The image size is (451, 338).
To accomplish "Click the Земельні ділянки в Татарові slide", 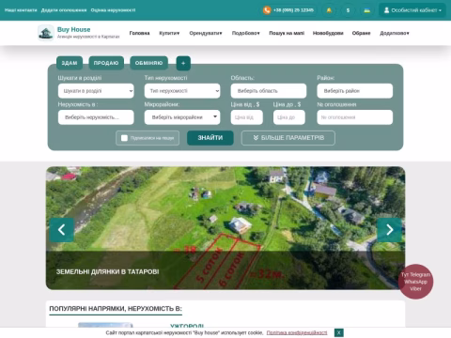I will pyautogui.click(x=225, y=228).
